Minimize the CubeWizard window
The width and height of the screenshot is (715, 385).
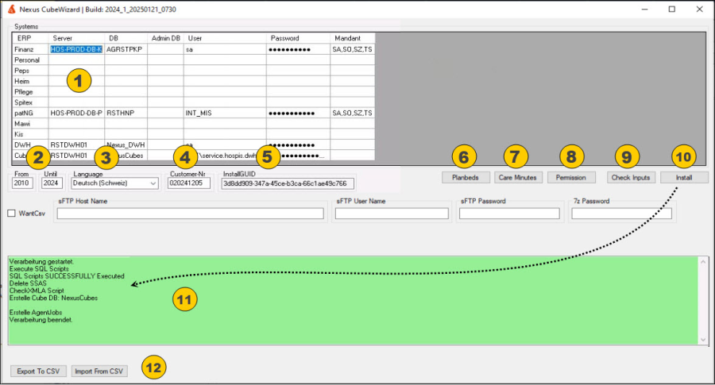[x=645, y=9]
